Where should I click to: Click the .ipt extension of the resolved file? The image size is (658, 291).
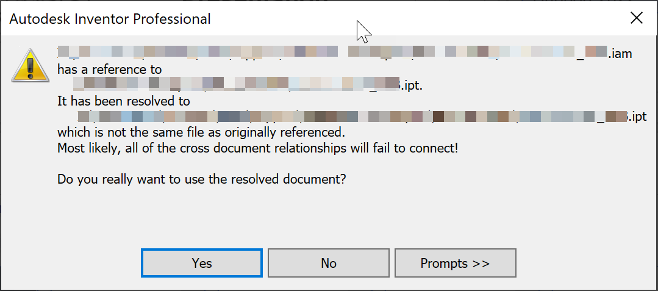637,117
